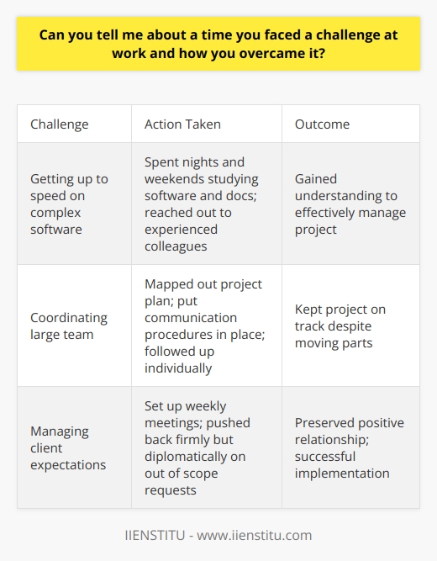Image resolution: width=437 pixels, height=561 pixels.
Task: Click the text 'experienced colleagues' in first row
Action: pos(181,237)
